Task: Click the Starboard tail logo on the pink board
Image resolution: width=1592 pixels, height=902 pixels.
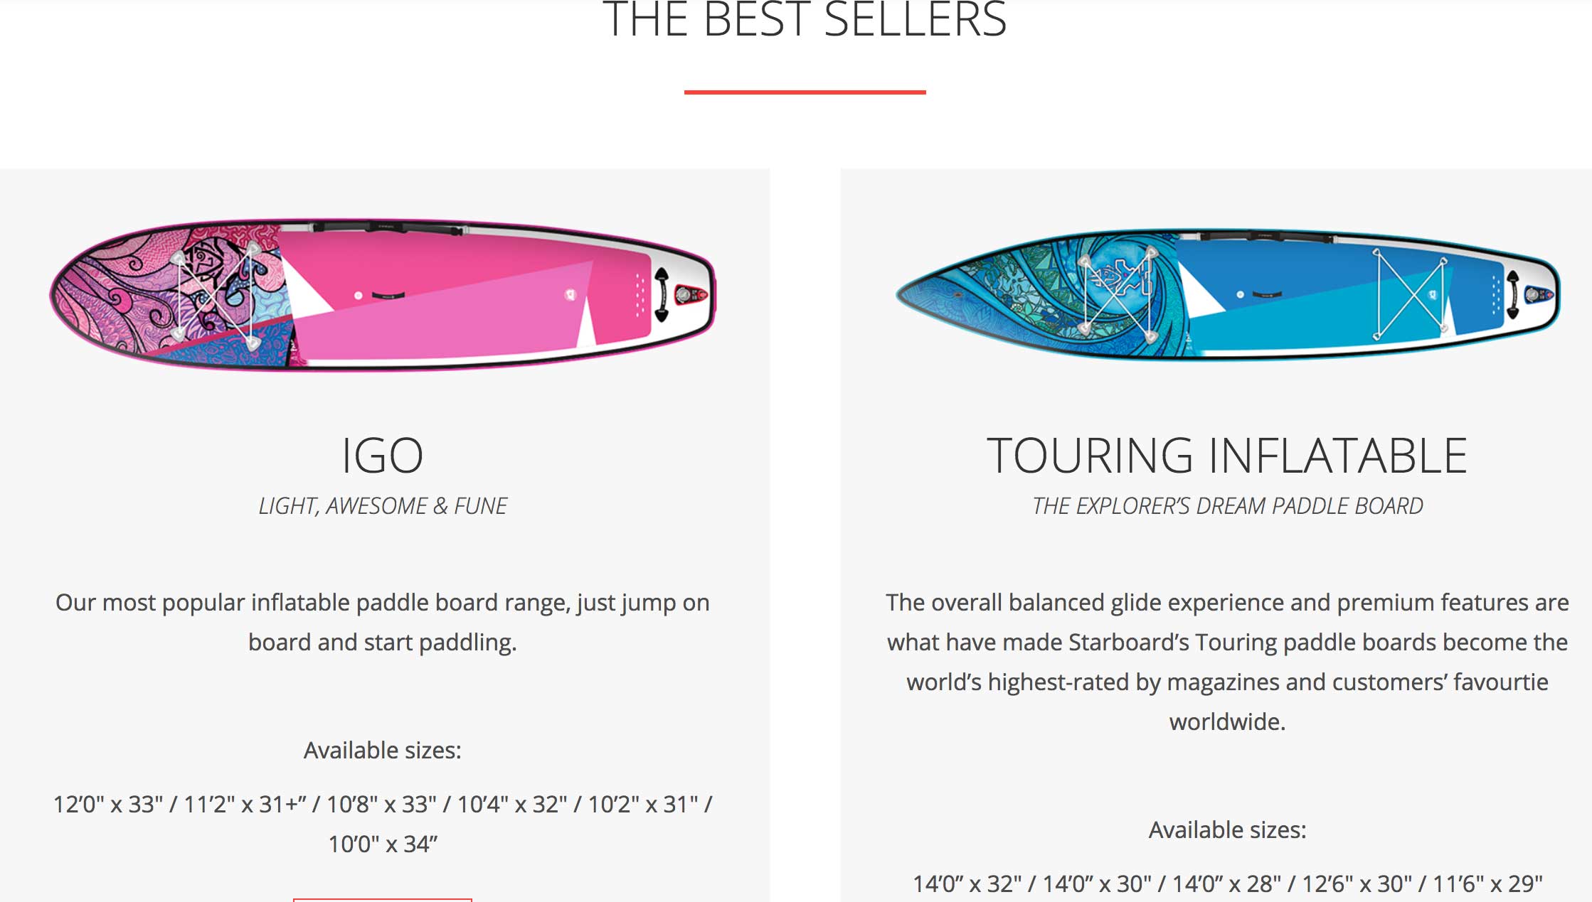Action: click(689, 294)
